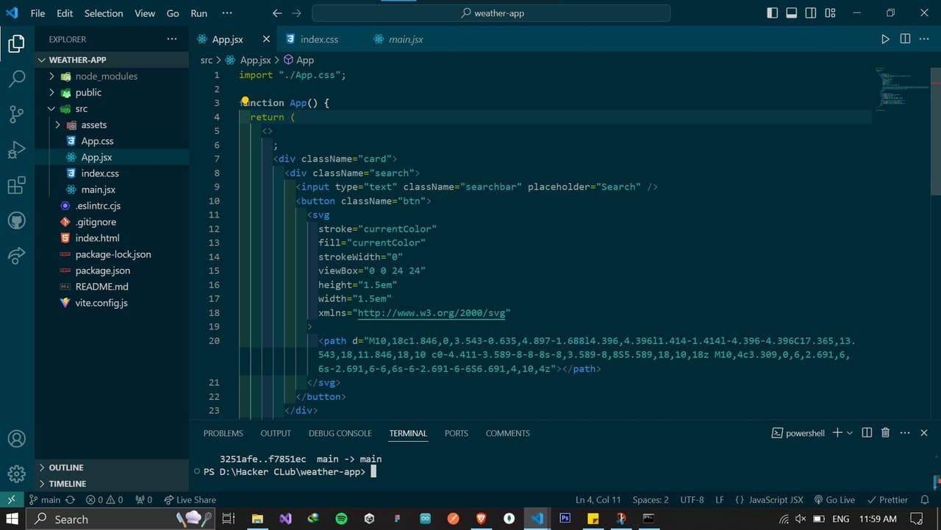Click the minimap code overview
The image size is (941, 530).
901,88
